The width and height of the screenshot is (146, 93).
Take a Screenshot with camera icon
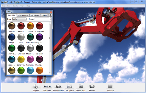[x=81, y=86]
